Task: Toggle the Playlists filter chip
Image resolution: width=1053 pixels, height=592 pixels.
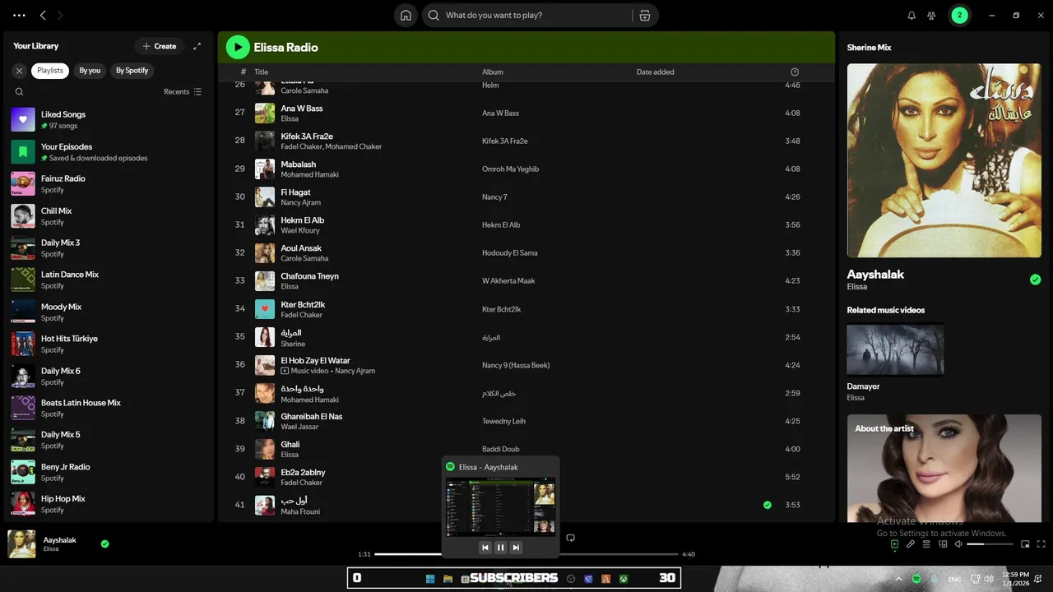Action: click(x=49, y=71)
